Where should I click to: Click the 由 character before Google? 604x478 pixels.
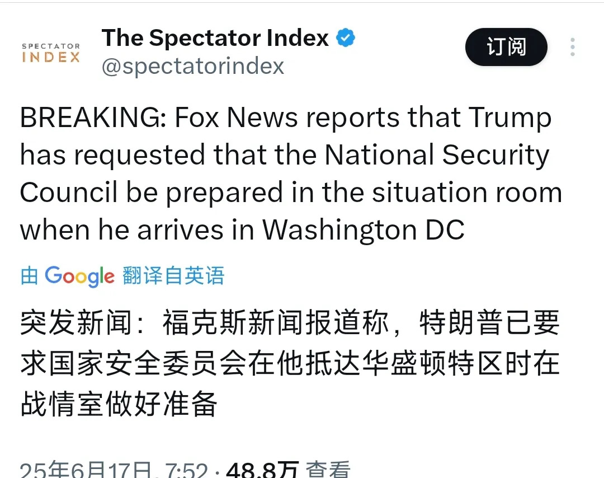[29, 275]
